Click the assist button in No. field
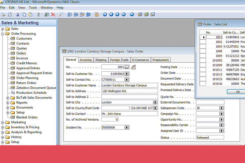The width and height of the screenshot is (245, 163). 127,67
